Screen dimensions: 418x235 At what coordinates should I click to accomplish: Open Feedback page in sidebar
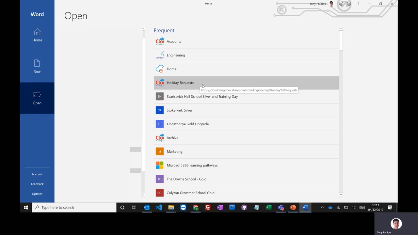(x=37, y=184)
